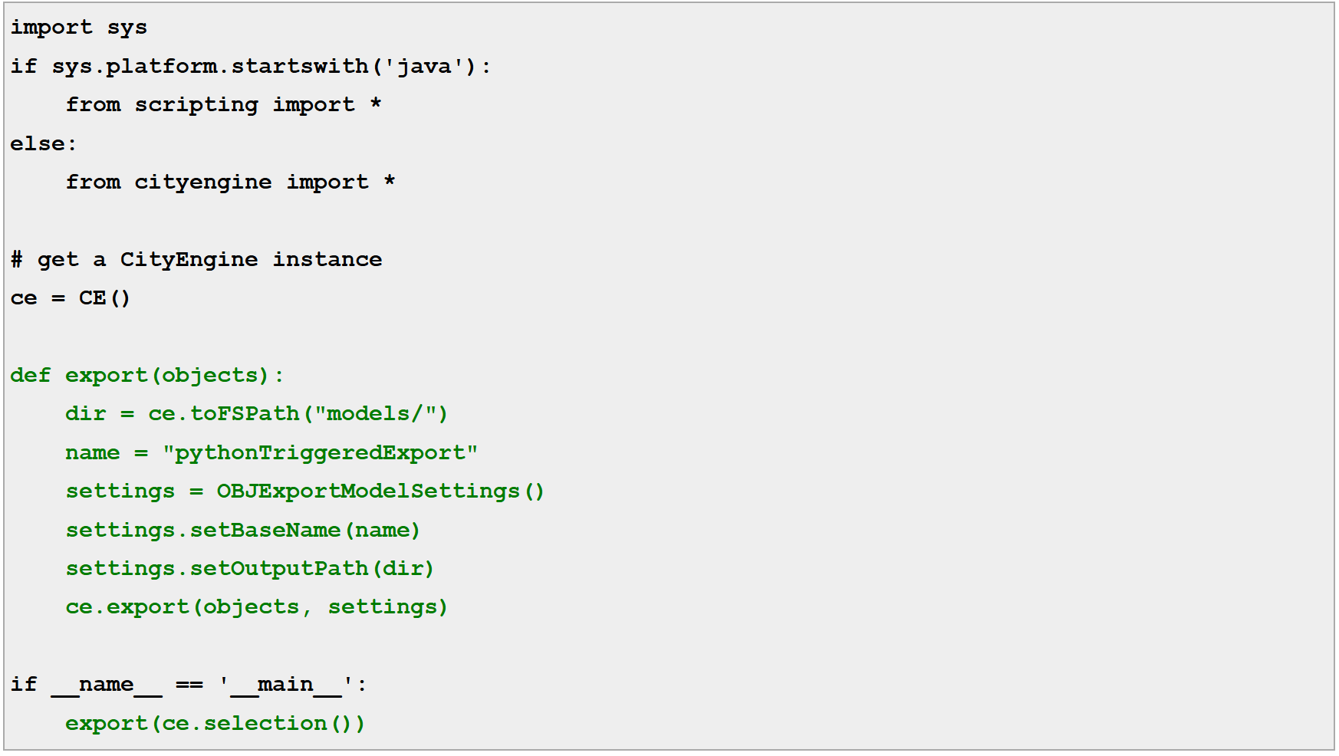The width and height of the screenshot is (1339, 756).
Task: Click the word 'cityengine' in import line
Action: tap(202, 182)
